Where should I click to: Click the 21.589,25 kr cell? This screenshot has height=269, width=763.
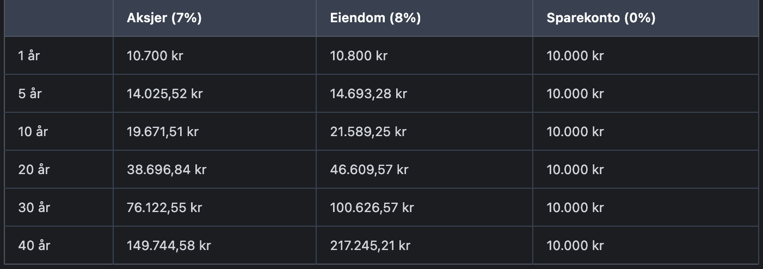pos(368,131)
